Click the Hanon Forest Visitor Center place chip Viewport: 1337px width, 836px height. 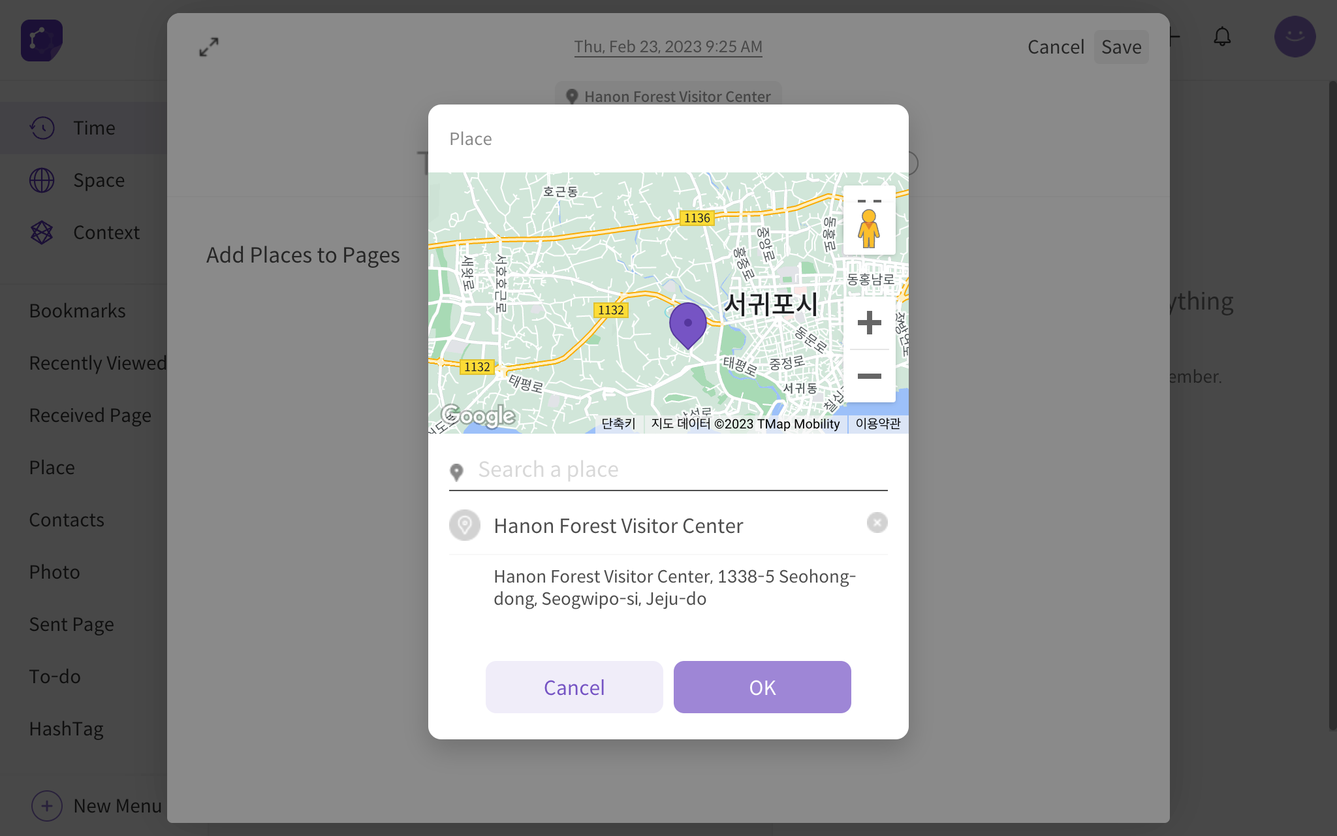[668, 96]
